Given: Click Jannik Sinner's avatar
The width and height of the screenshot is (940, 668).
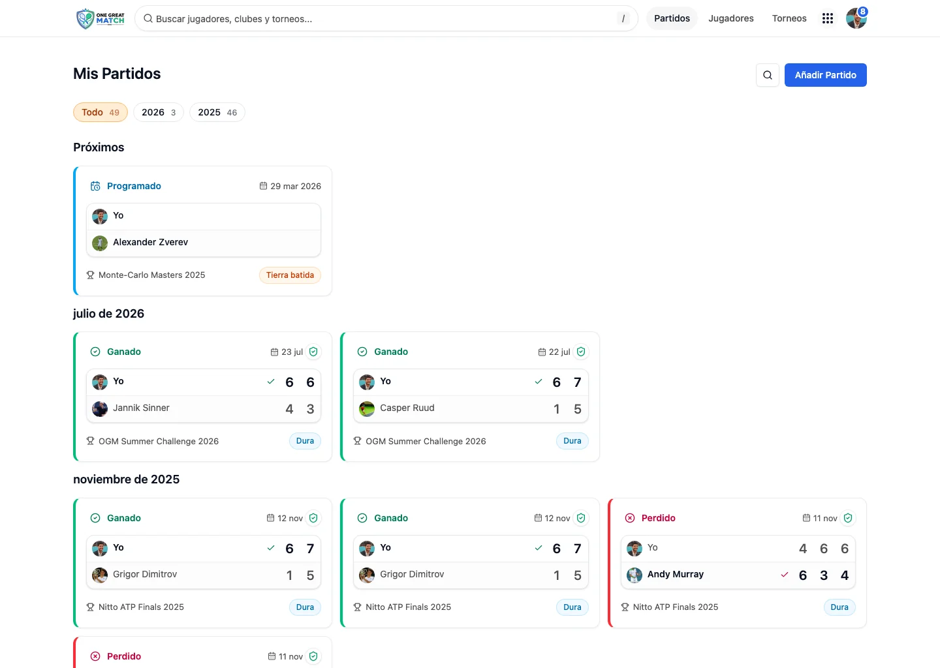Looking at the screenshot, I should 100,409.
